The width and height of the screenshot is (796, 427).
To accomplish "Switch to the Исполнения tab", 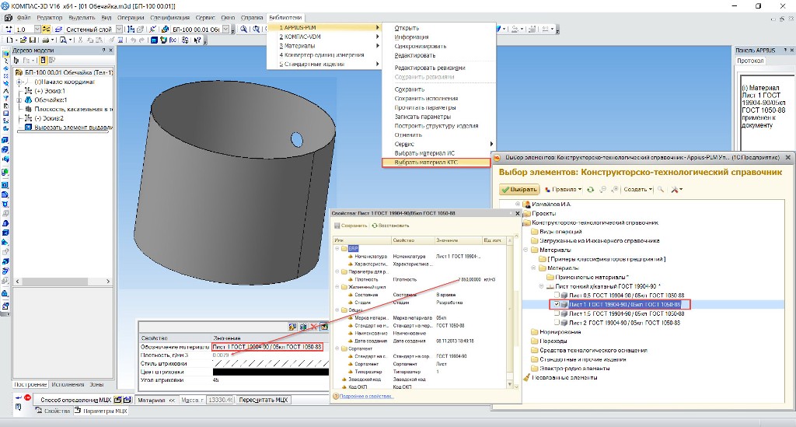I will click(68, 384).
